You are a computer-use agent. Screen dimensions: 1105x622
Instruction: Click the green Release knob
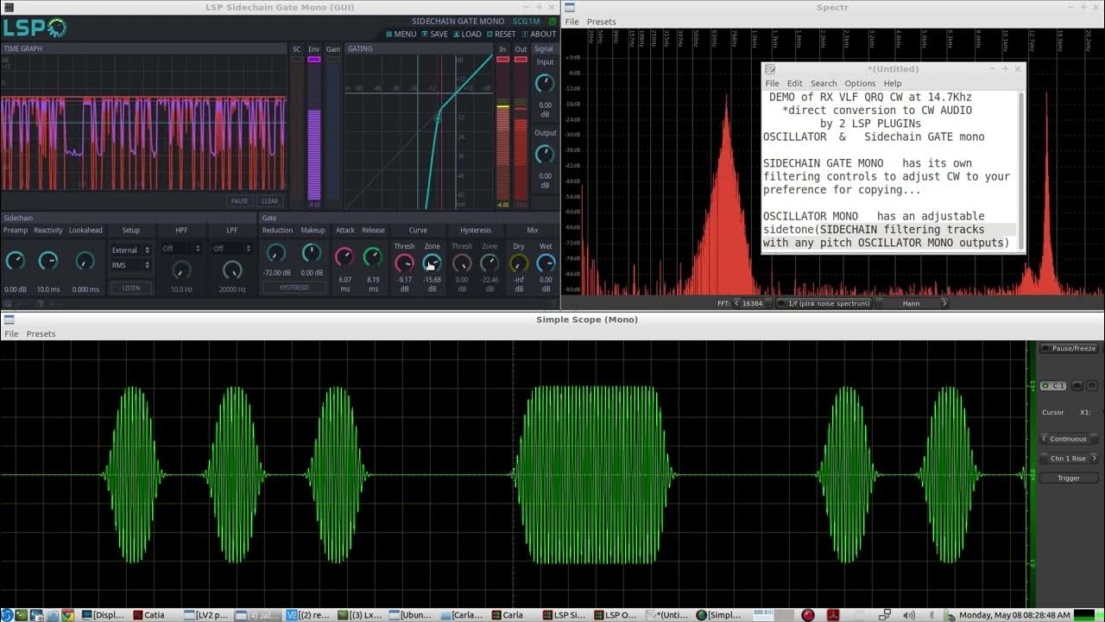[373, 257]
